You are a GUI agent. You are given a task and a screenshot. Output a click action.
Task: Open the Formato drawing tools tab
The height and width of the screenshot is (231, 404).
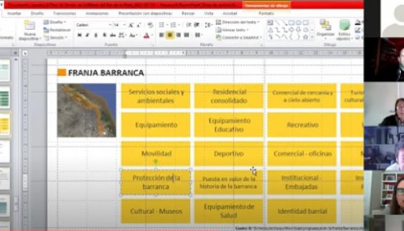(266, 13)
